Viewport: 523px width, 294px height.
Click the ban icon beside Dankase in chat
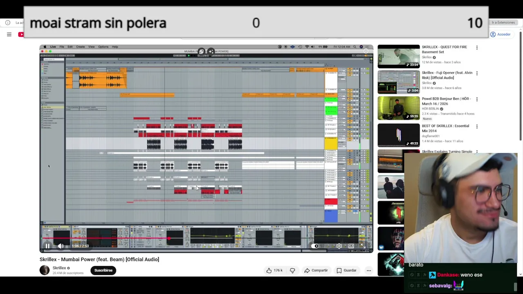point(412,275)
